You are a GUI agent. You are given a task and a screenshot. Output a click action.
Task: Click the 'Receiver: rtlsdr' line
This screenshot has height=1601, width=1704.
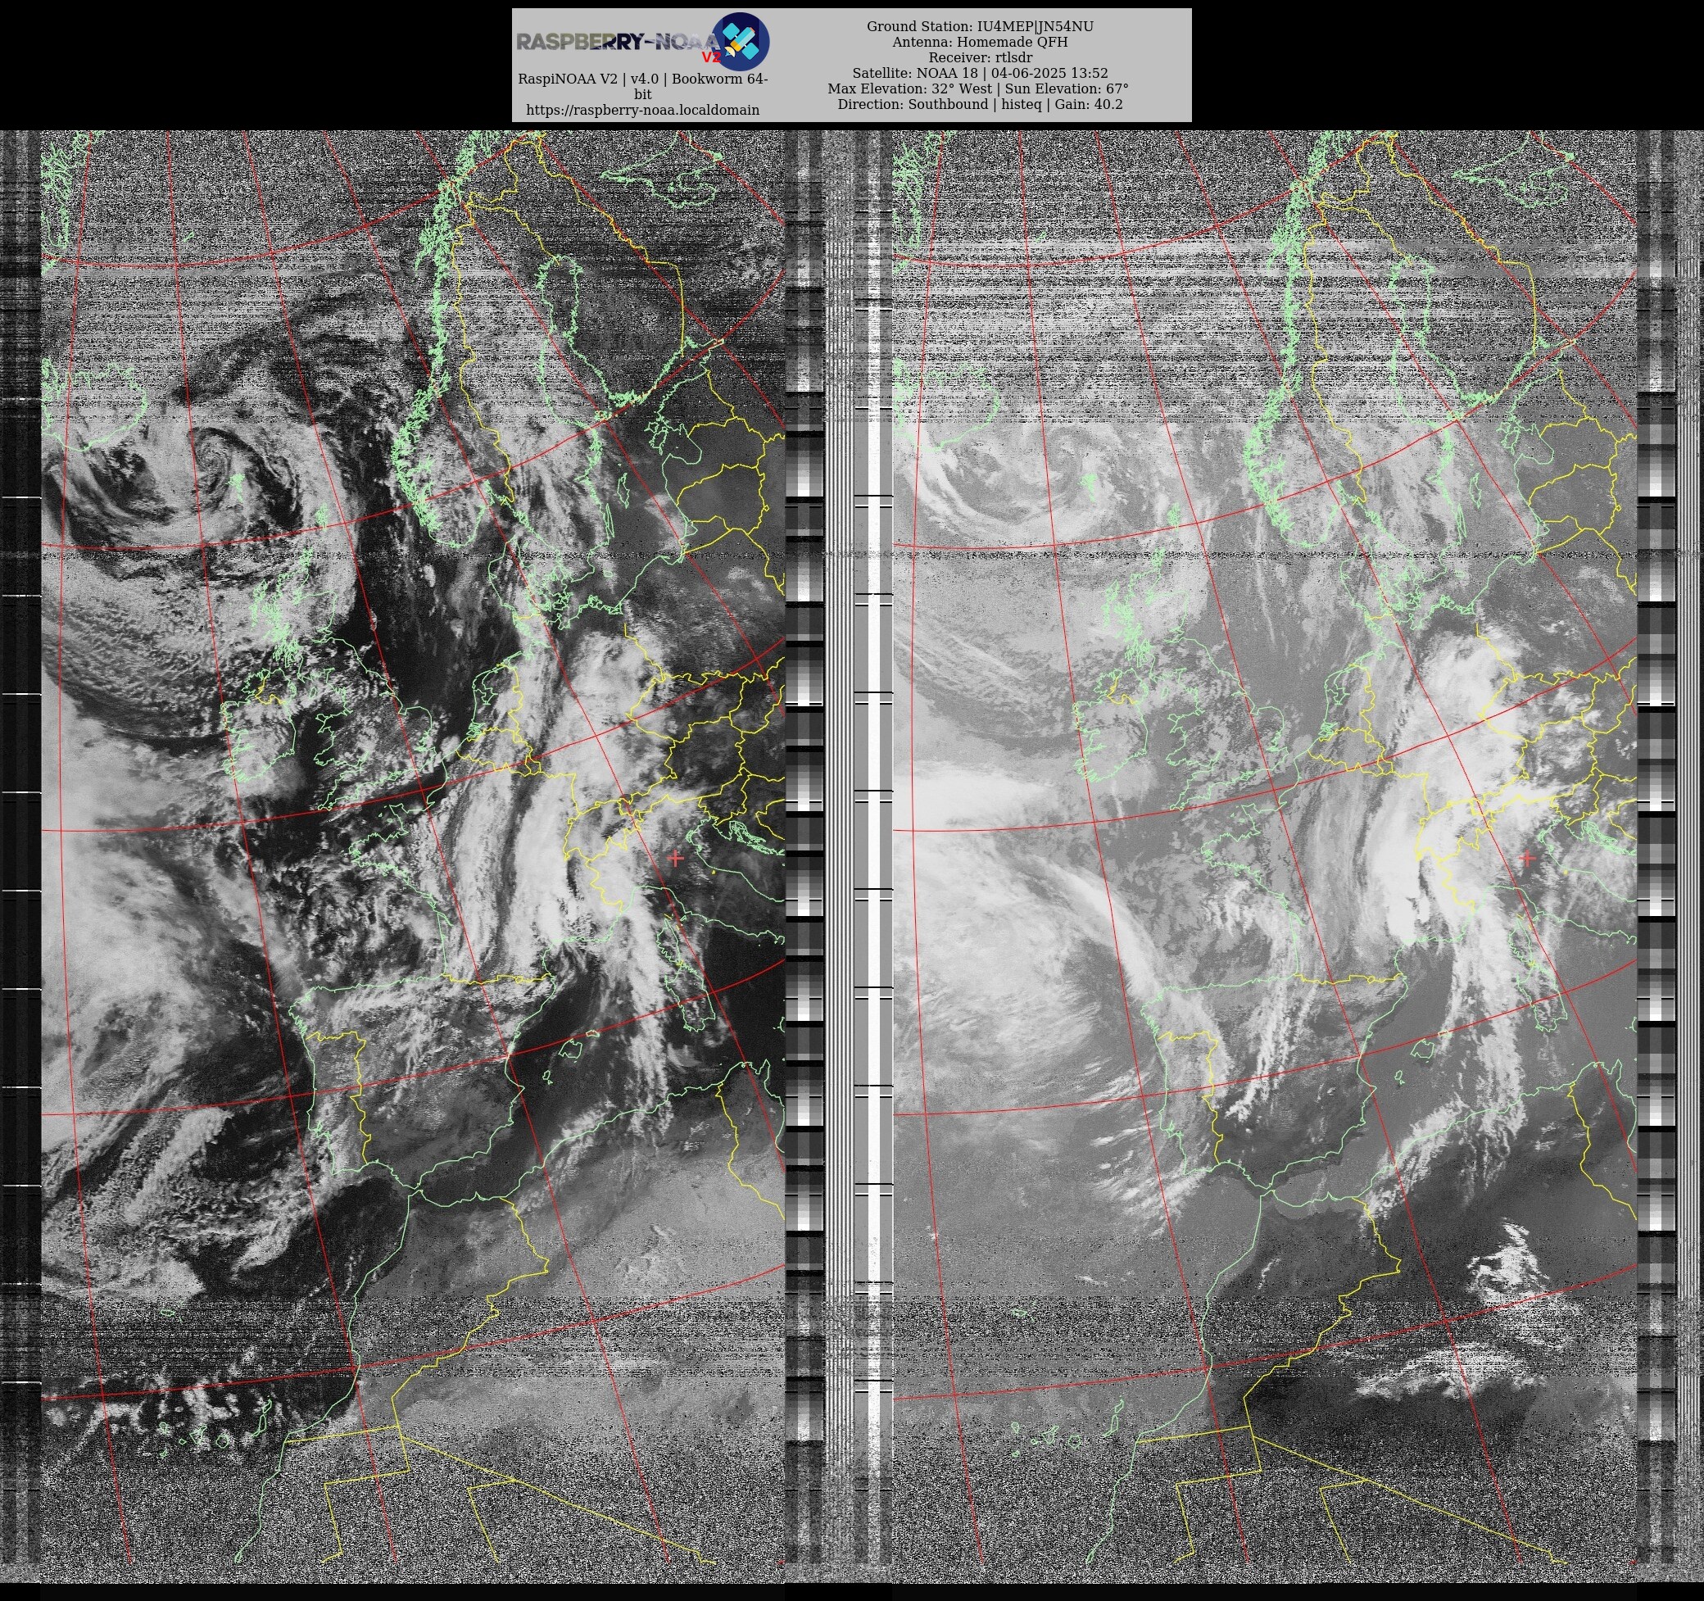980,57
